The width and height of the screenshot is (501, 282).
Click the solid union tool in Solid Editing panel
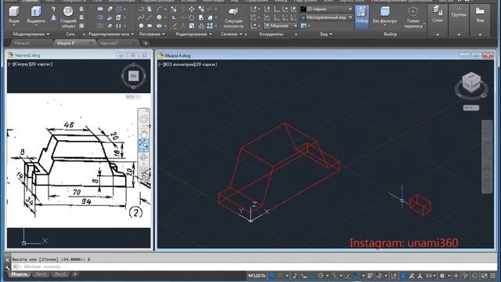coord(100,9)
